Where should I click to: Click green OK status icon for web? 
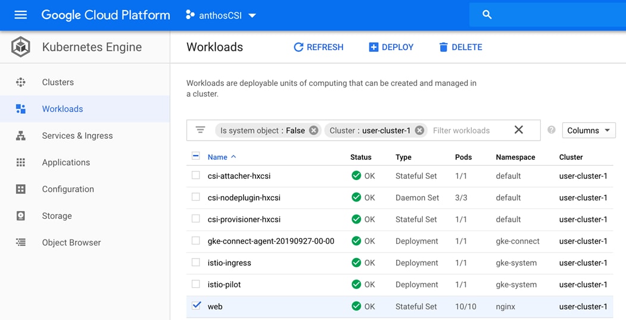tap(356, 306)
